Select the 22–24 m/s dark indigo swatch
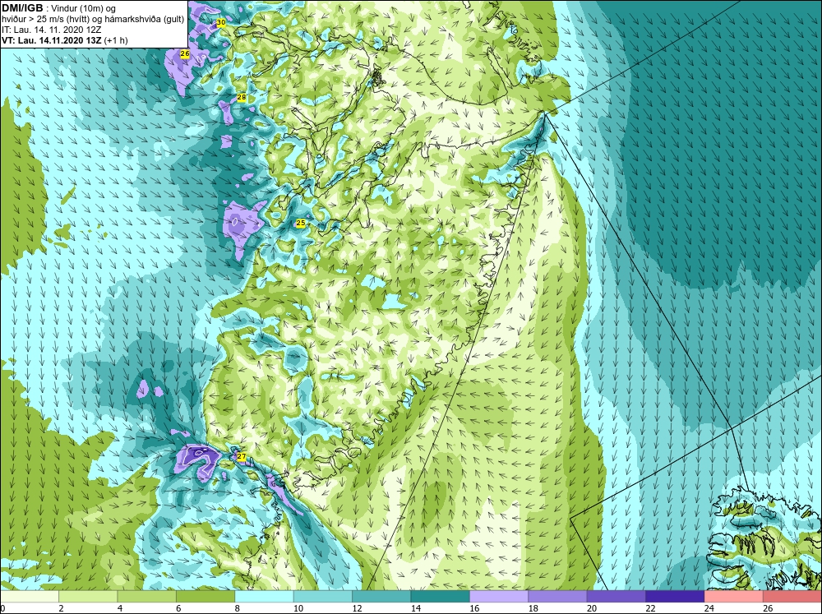 coord(675,597)
